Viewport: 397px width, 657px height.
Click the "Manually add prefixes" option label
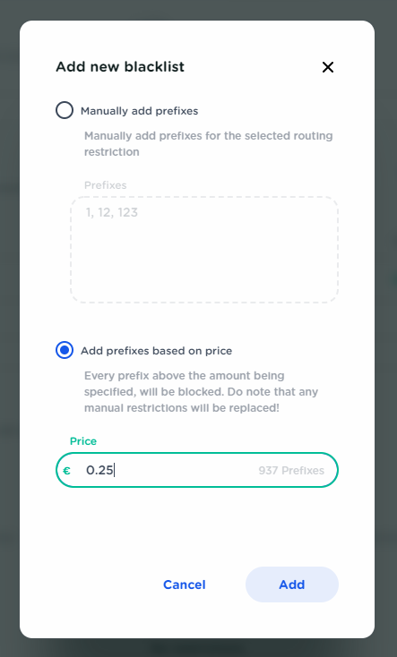pyautogui.click(x=139, y=111)
